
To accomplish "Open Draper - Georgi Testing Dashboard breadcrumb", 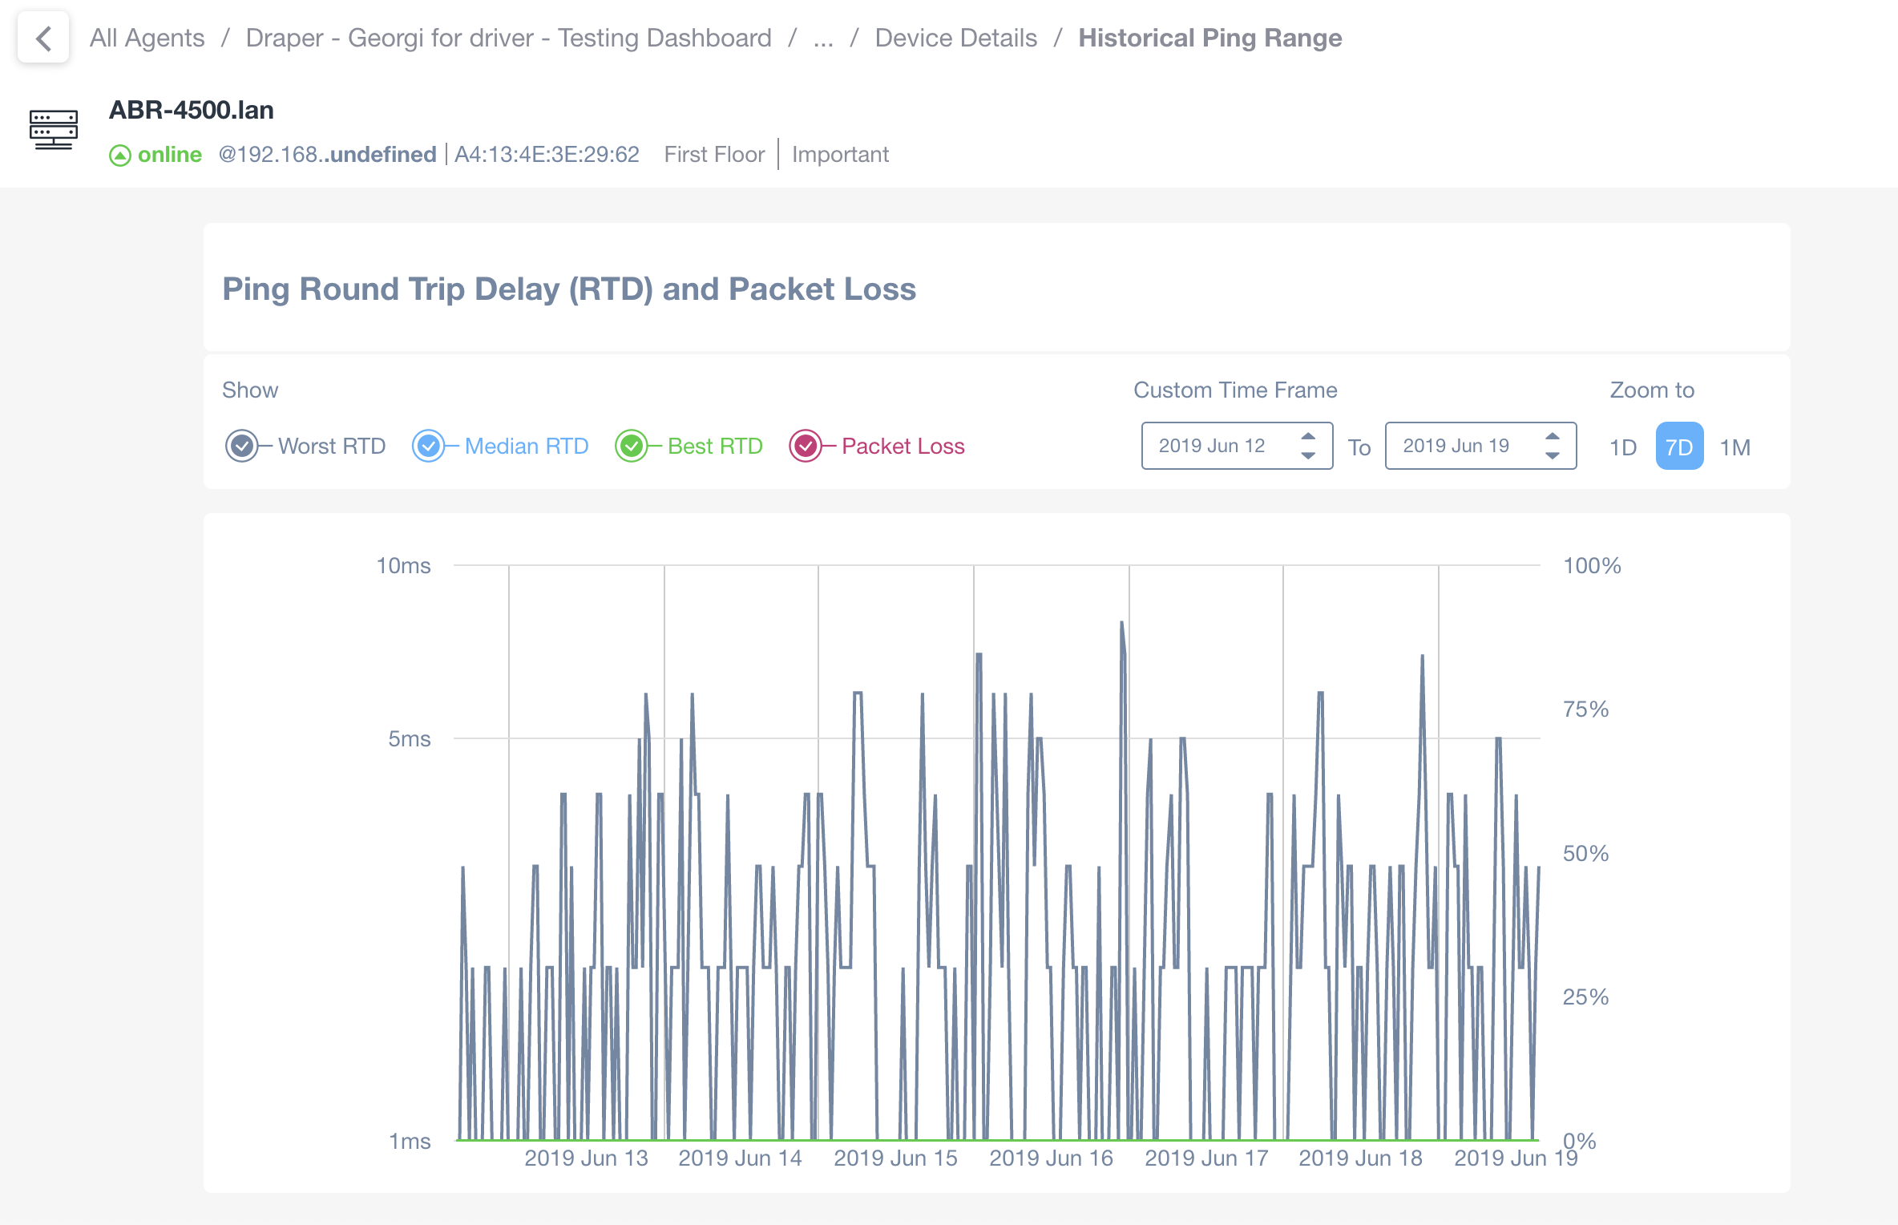I will click(x=508, y=38).
